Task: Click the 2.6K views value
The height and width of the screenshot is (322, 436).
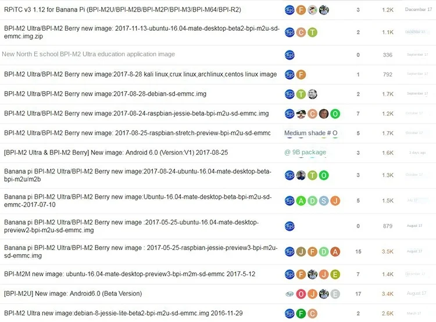Action: tap(387, 314)
